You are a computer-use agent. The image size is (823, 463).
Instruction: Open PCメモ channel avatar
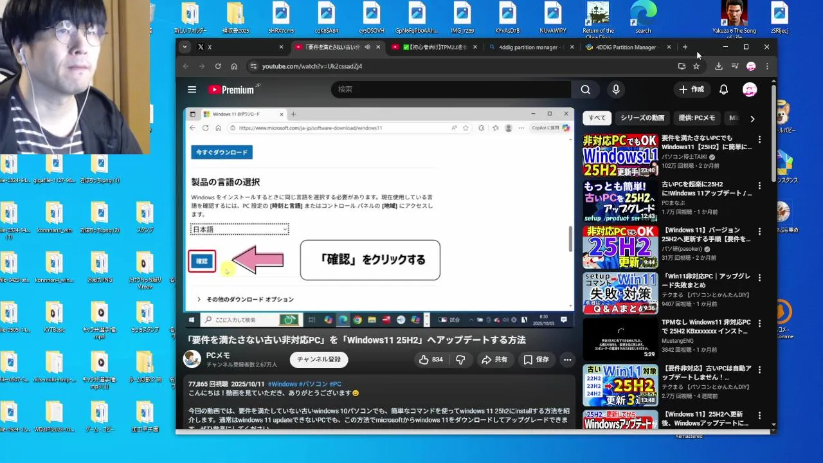192,359
